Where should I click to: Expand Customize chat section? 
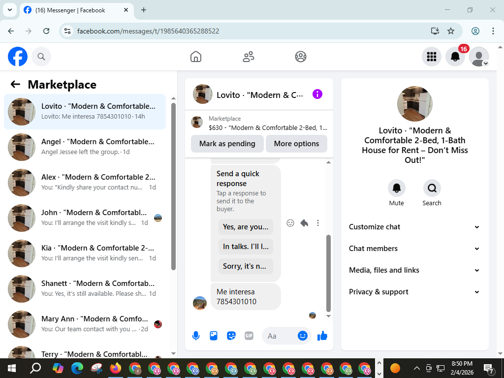[x=414, y=227]
